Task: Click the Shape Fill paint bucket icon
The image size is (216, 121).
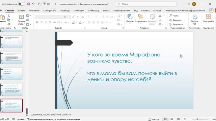Action: point(160,16)
